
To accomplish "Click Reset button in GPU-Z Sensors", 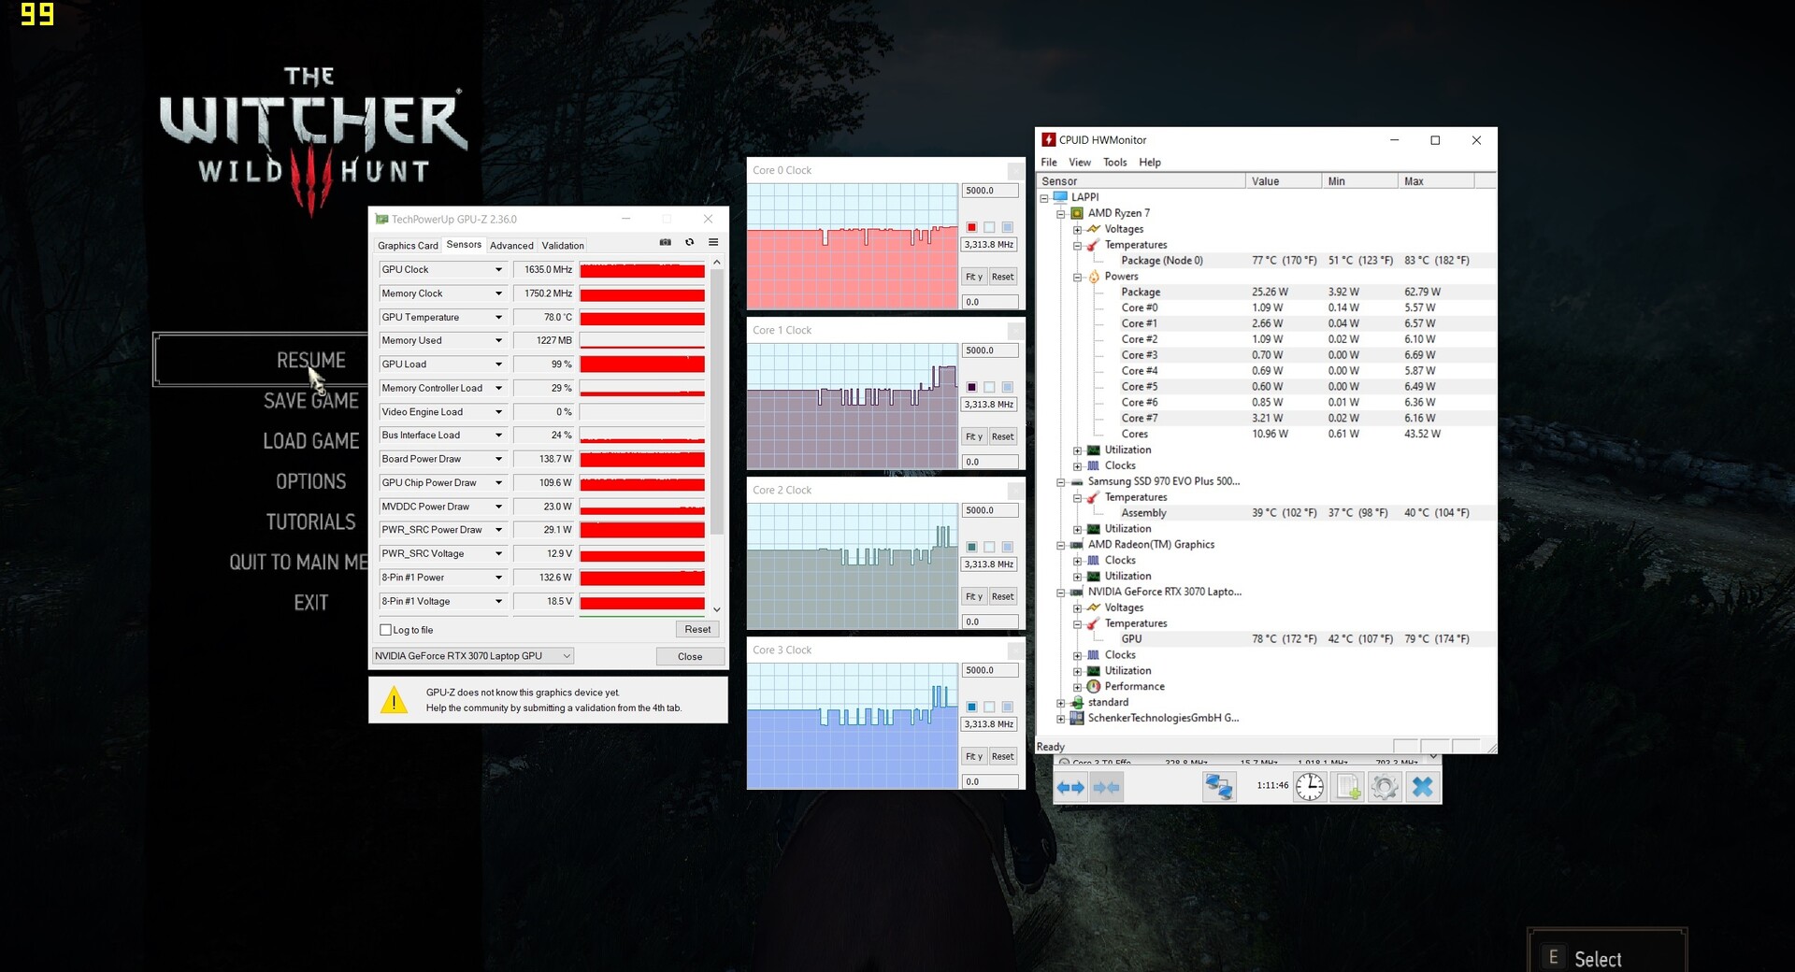I will 697,630.
